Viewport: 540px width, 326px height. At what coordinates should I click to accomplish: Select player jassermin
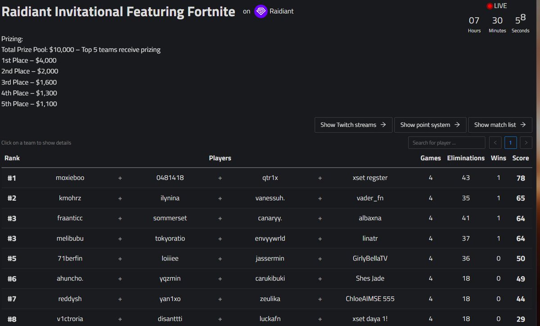[270, 258]
